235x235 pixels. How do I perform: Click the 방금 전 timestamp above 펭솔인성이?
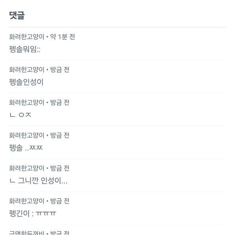point(60,70)
